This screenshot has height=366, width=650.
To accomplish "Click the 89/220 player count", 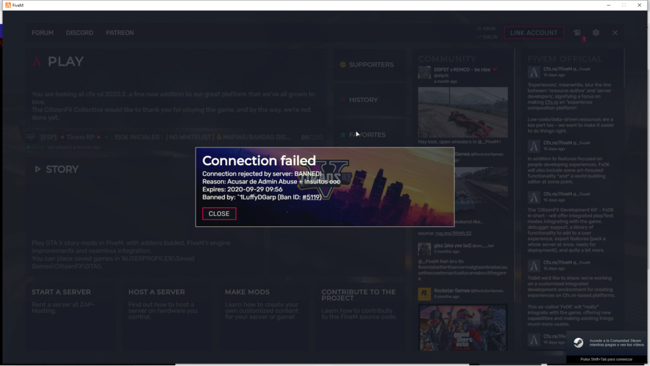I will pos(312,137).
